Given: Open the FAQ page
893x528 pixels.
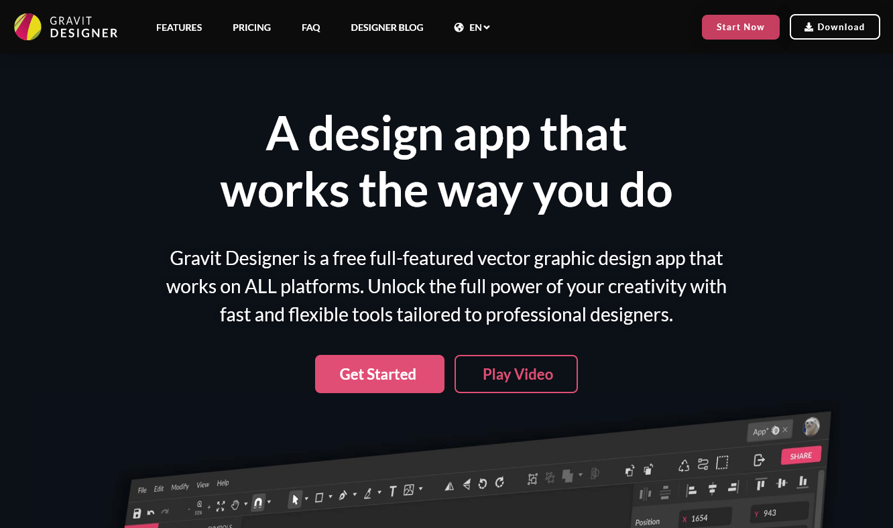Looking at the screenshot, I should (x=310, y=28).
